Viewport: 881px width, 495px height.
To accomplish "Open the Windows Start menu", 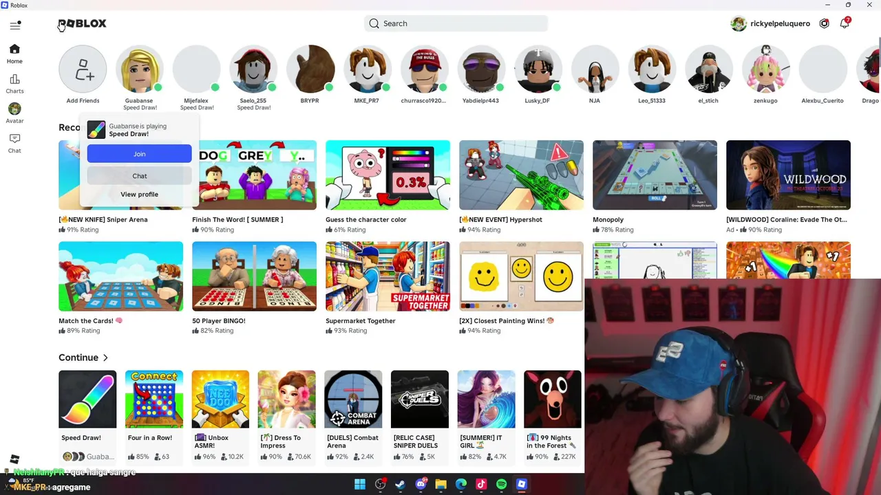I will click(360, 485).
